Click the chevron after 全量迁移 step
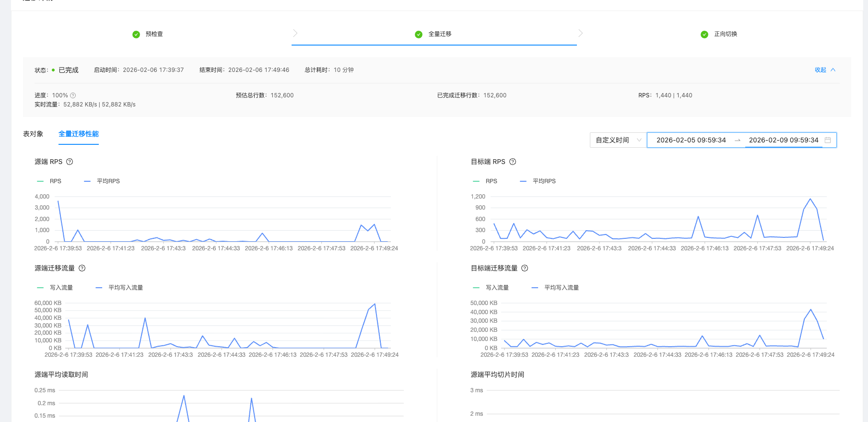Screen dimensions: 868x422 (x=580, y=33)
